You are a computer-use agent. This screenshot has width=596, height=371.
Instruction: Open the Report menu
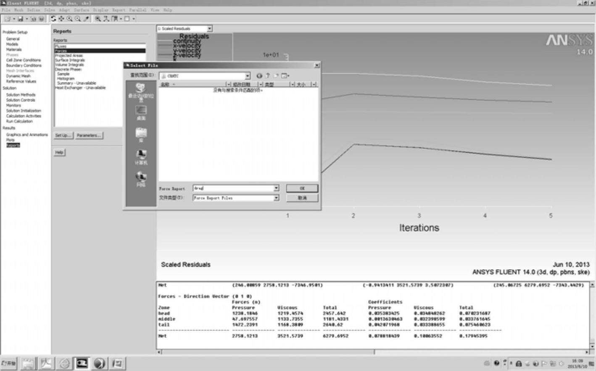click(119, 10)
